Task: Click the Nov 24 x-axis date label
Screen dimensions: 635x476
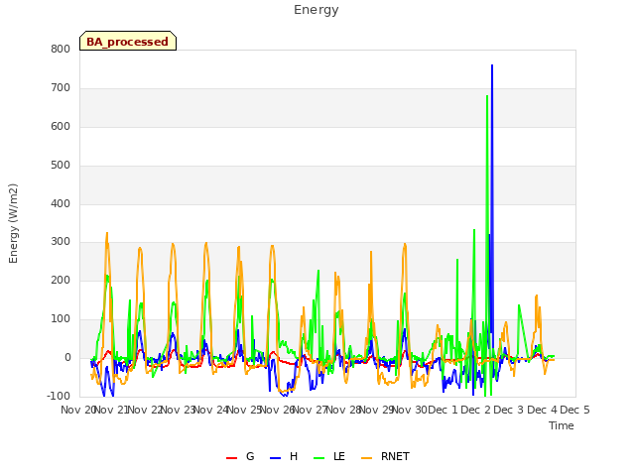Action: (x=210, y=410)
